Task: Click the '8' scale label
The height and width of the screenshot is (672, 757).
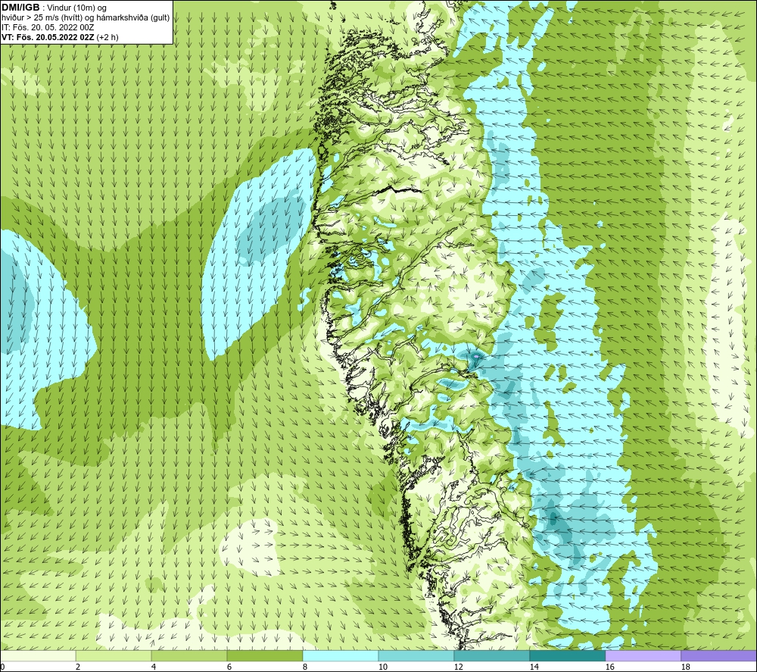Action: point(304,667)
